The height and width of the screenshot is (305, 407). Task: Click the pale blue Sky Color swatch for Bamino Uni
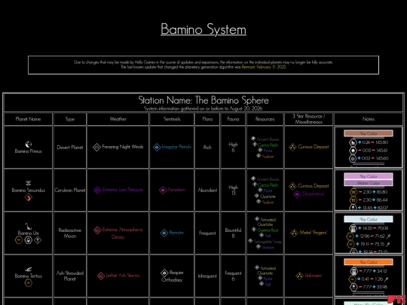(369, 219)
